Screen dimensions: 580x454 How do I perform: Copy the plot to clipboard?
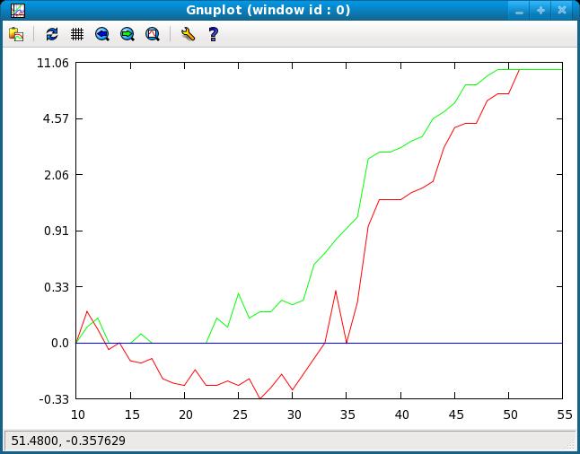click(16, 34)
